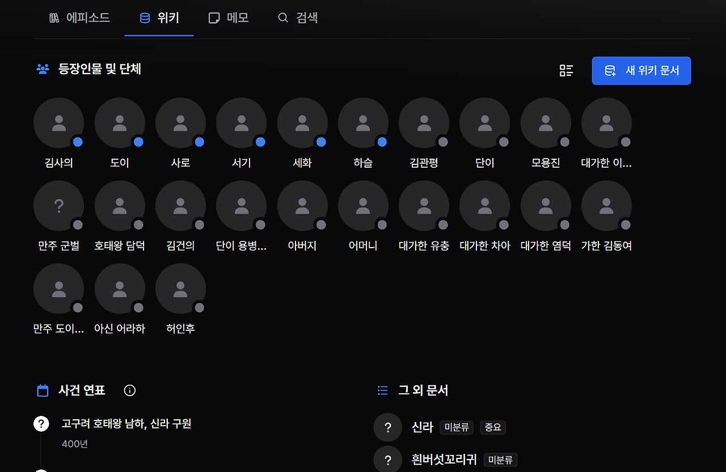This screenshot has height=472, width=726.
Task: Click the calendar icon next to 사건 연표
Action: (42, 390)
